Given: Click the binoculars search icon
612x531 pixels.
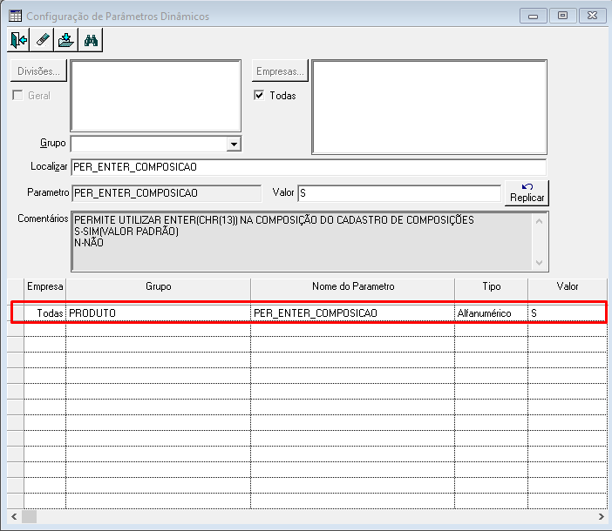Looking at the screenshot, I should click(x=91, y=40).
